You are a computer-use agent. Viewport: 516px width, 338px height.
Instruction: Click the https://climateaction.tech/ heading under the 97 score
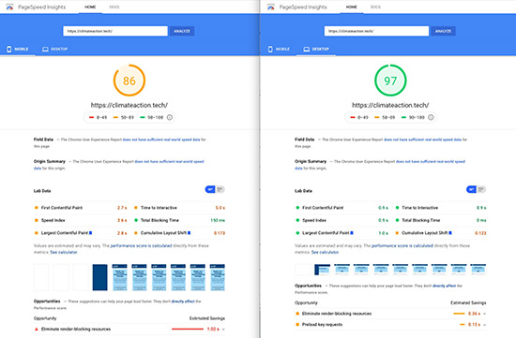point(390,105)
